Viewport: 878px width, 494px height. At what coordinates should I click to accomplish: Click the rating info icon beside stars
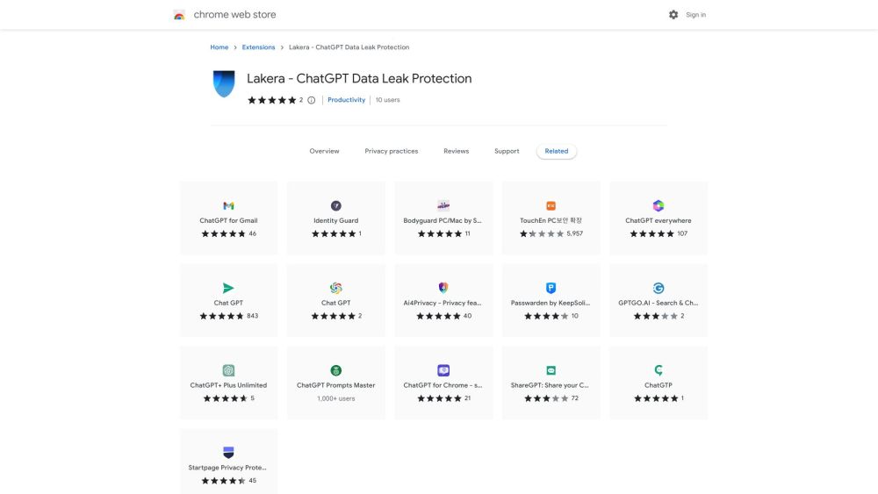click(311, 100)
